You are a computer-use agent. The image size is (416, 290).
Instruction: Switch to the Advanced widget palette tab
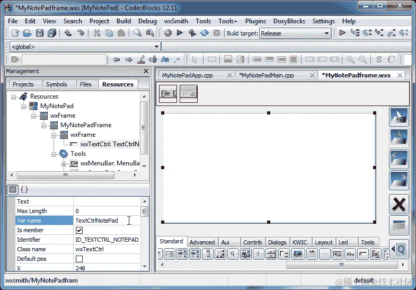pyautogui.click(x=202, y=242)
